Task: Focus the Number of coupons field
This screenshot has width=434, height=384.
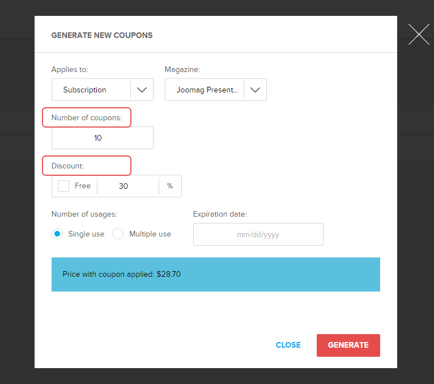Action: click(102, 138)
